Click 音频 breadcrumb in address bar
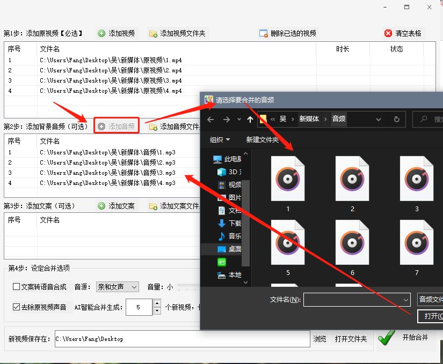The height and width of the screenshot is (364, 443). point(338,119)
